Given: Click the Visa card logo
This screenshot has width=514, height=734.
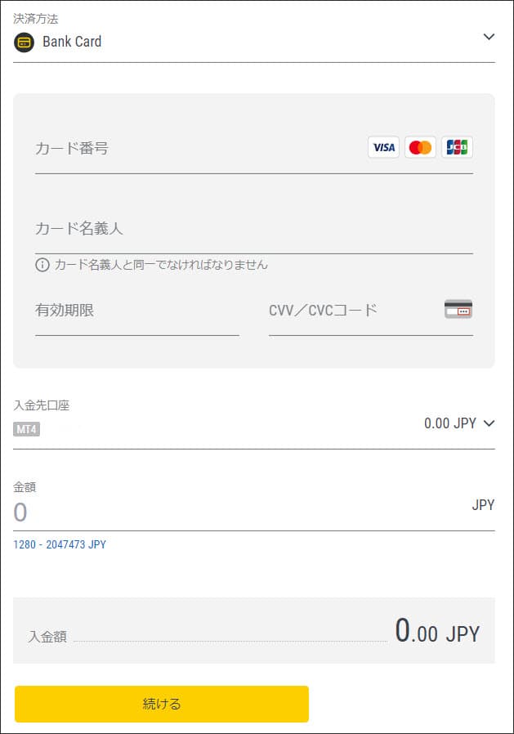Looking at the screenshot, I should [x=383, y=148].
